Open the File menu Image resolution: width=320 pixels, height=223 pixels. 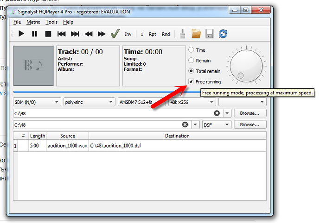coord(17,22)
